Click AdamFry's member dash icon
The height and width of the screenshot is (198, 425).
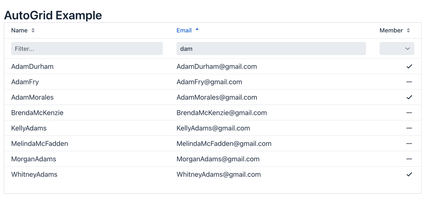click(409, 82)
